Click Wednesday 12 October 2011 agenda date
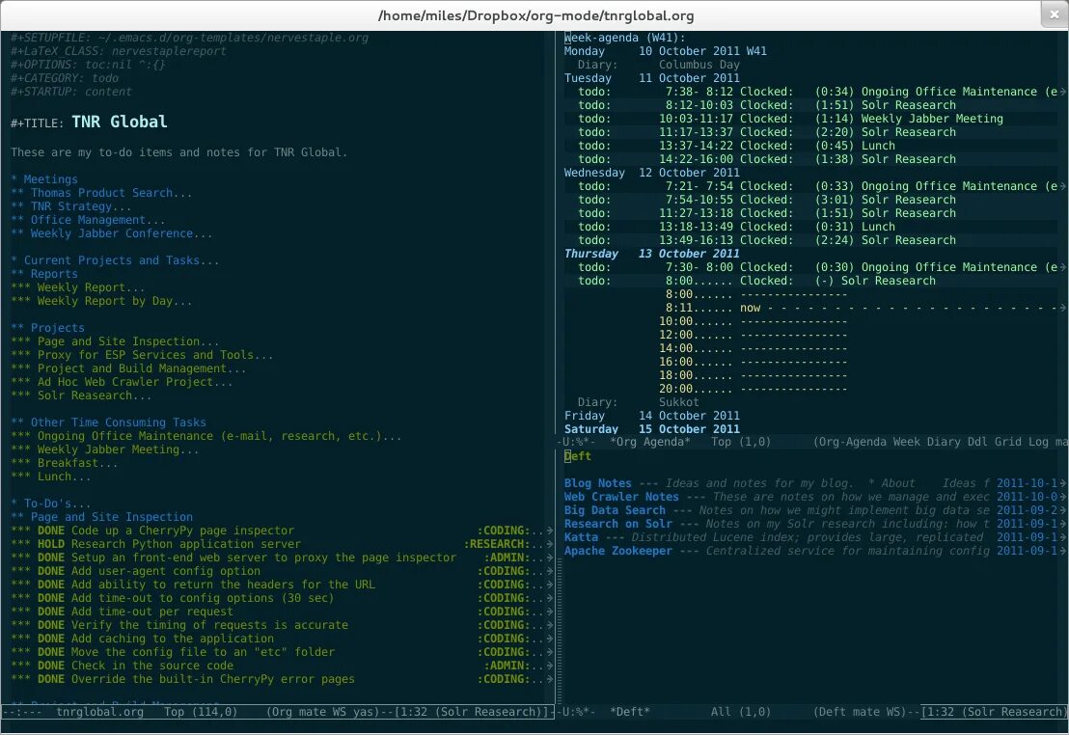 coord(652,173)
